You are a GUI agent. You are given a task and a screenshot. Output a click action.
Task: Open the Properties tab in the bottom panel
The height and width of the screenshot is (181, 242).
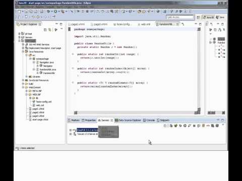(x=89, y=120)
